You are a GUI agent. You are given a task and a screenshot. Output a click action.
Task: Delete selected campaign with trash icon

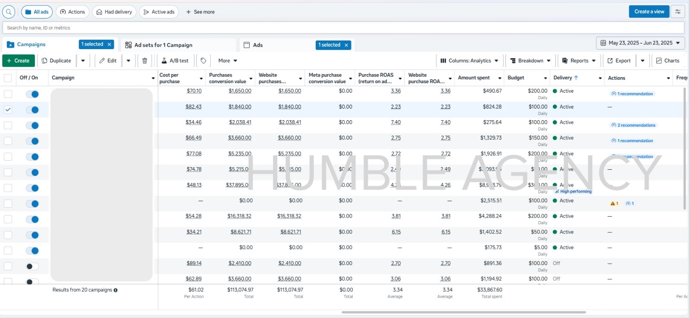coord(145,61)
